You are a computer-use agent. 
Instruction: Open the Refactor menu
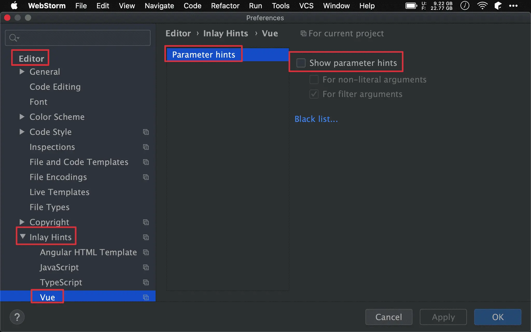tap(225, 6)
